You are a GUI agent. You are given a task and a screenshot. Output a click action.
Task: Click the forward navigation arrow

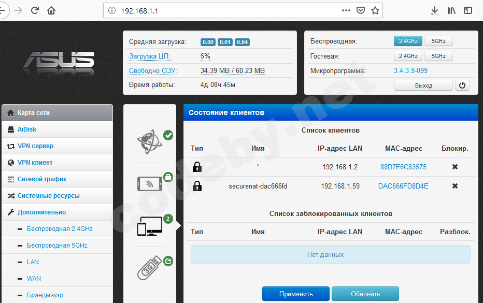[19, 10]
